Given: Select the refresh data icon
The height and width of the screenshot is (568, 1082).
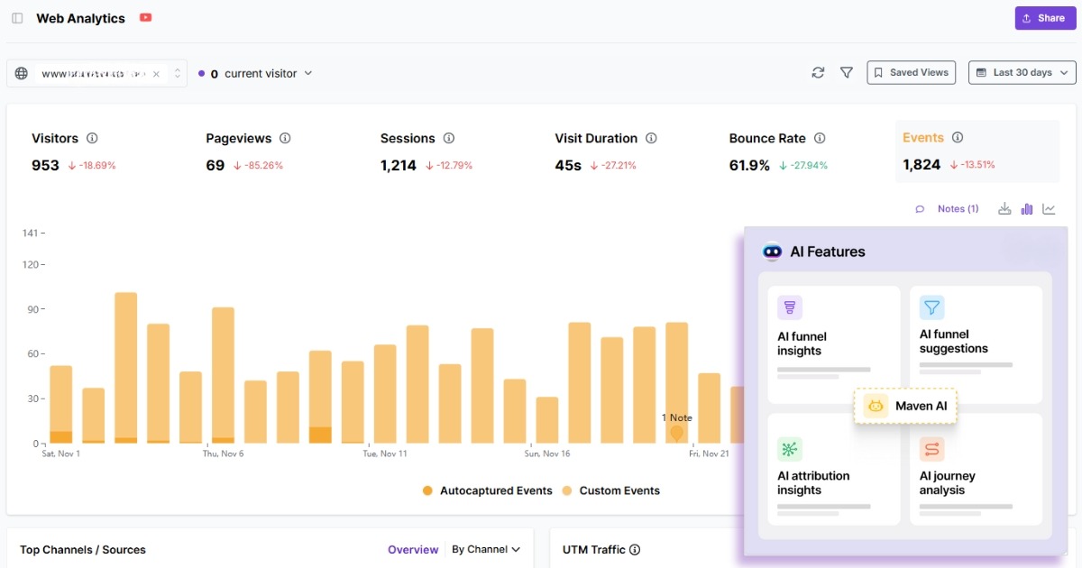Looking at the screenshot, I should pyautogui.click(x=818, y=72).
